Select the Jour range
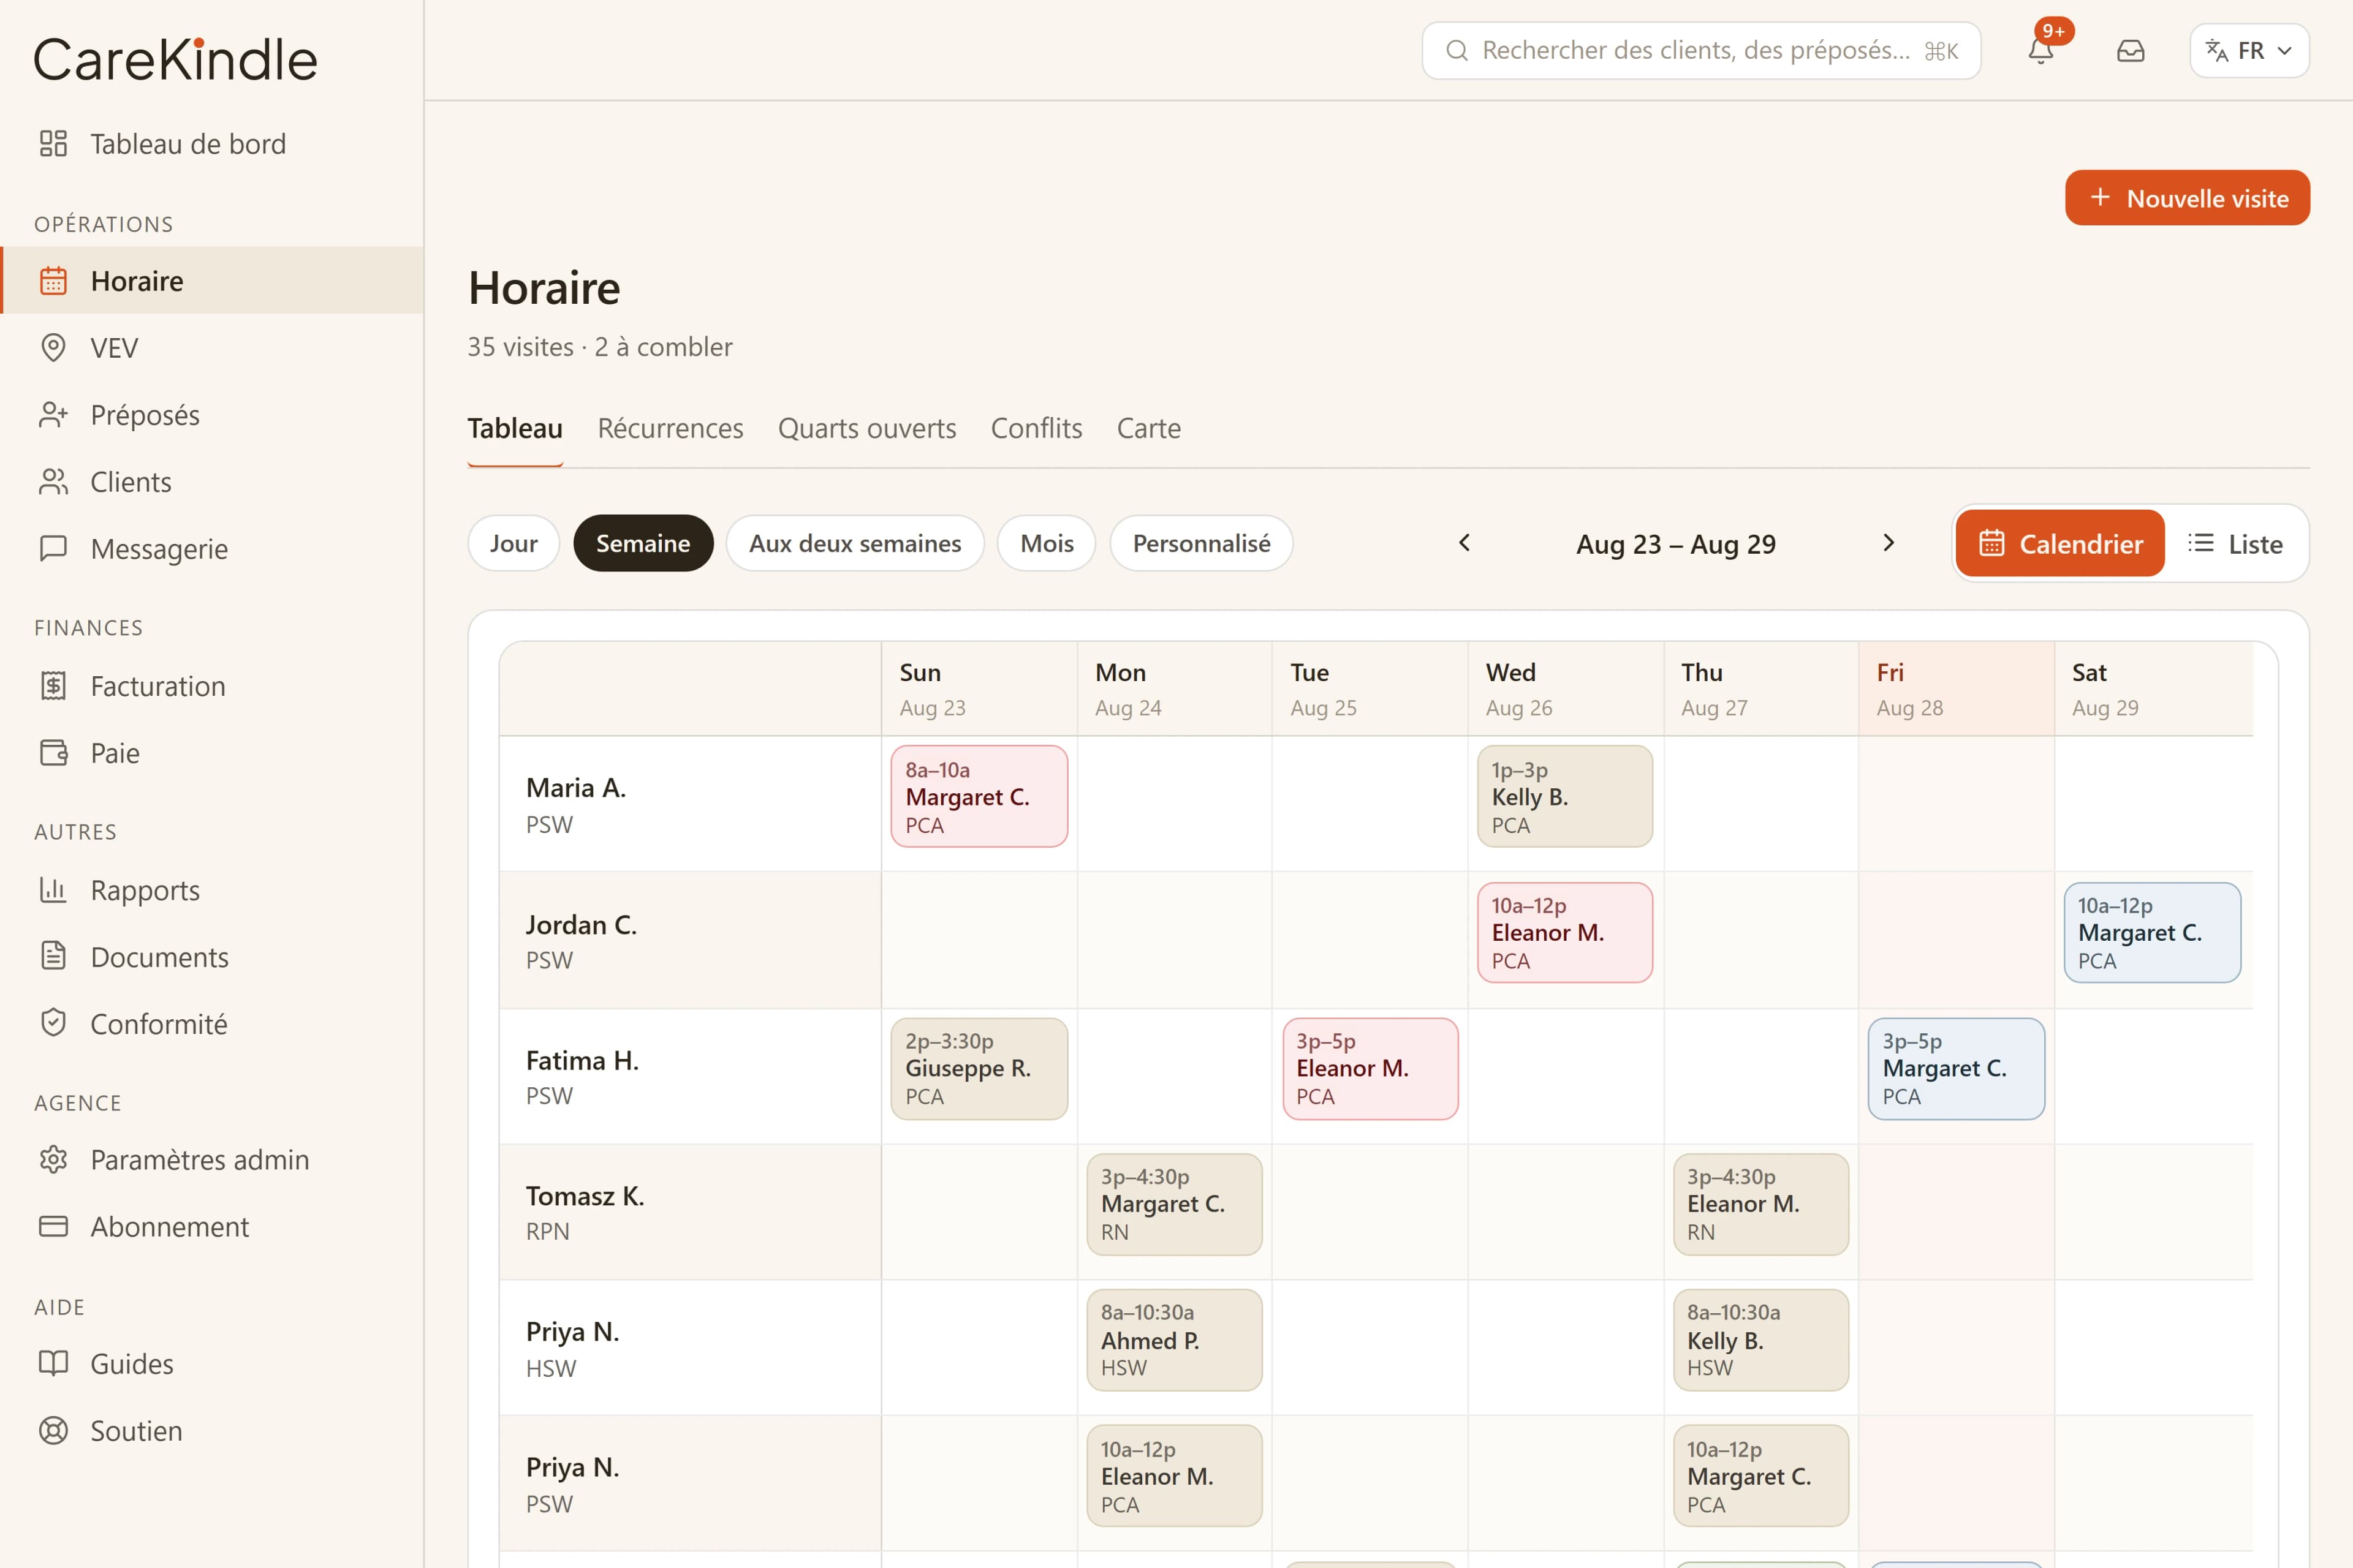Image resolution: width=2353 pixels, height=1568 pixels. [x=513, y=543]
